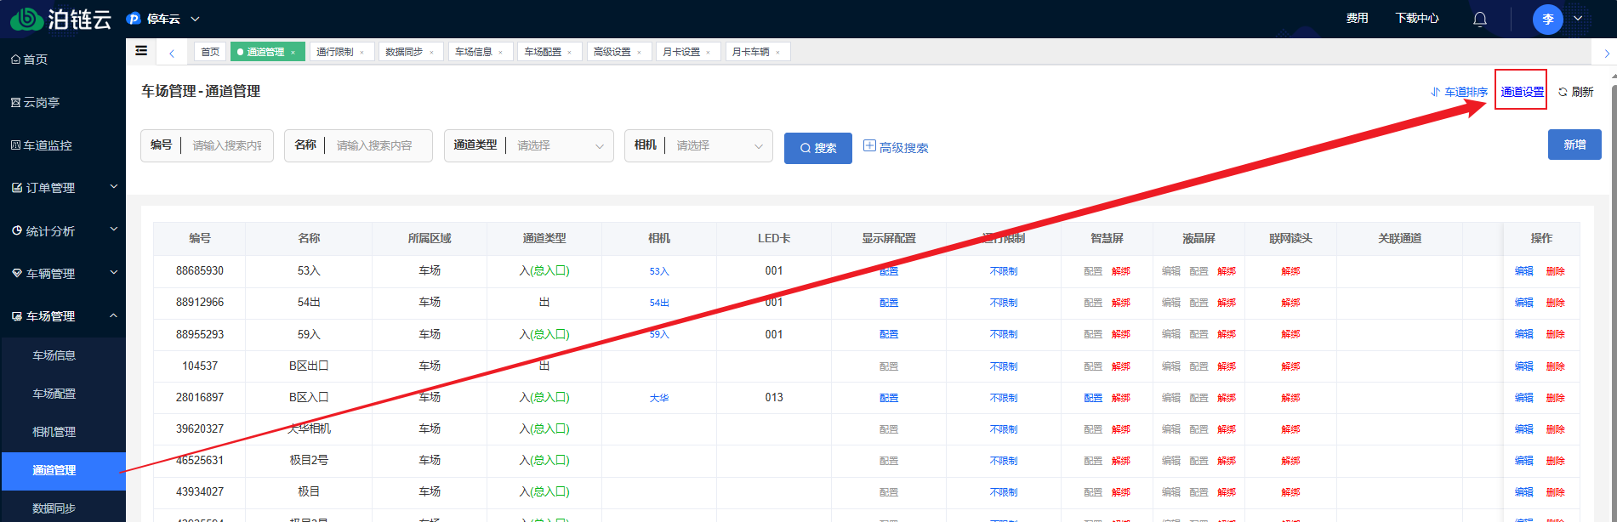The width and height of the screenshot is (1617, 522).
Task: Close the 数据同步 tab
Action: tap(431, 53)
